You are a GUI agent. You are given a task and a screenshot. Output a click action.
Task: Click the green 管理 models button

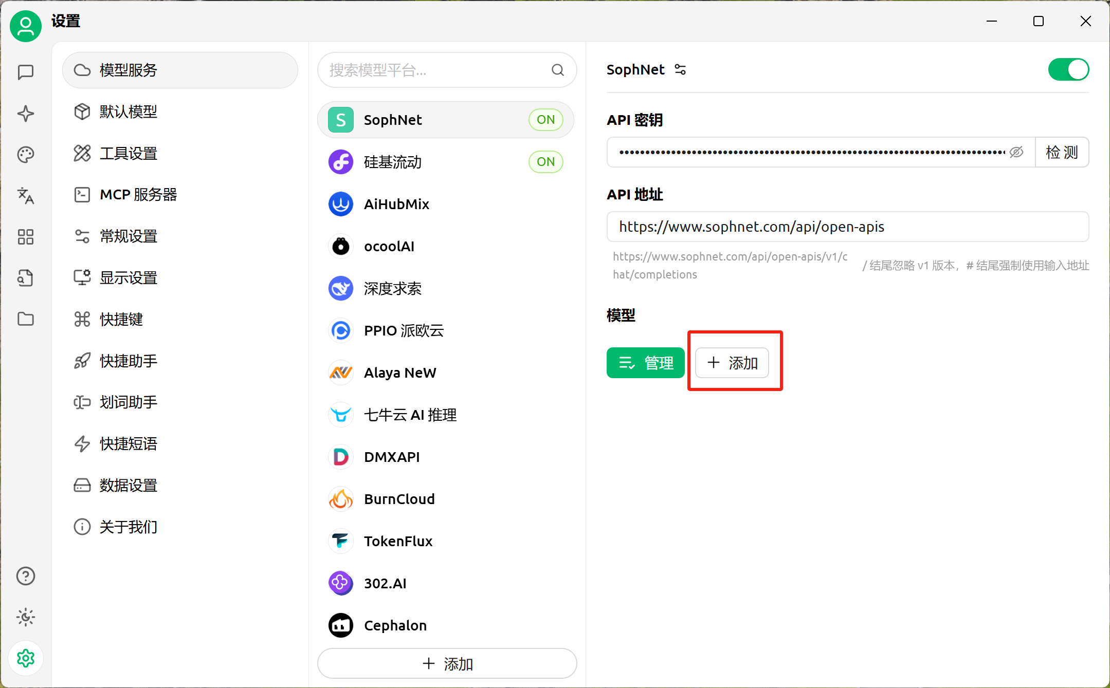[646, 363]
